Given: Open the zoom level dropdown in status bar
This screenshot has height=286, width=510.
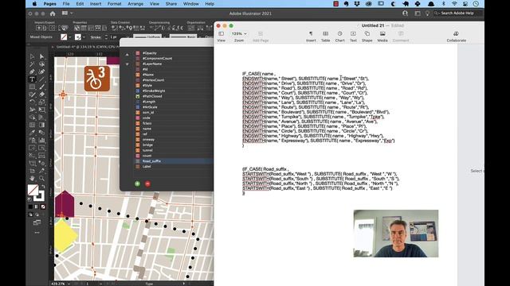Looking at the screenshot, I should click(69, 284).
